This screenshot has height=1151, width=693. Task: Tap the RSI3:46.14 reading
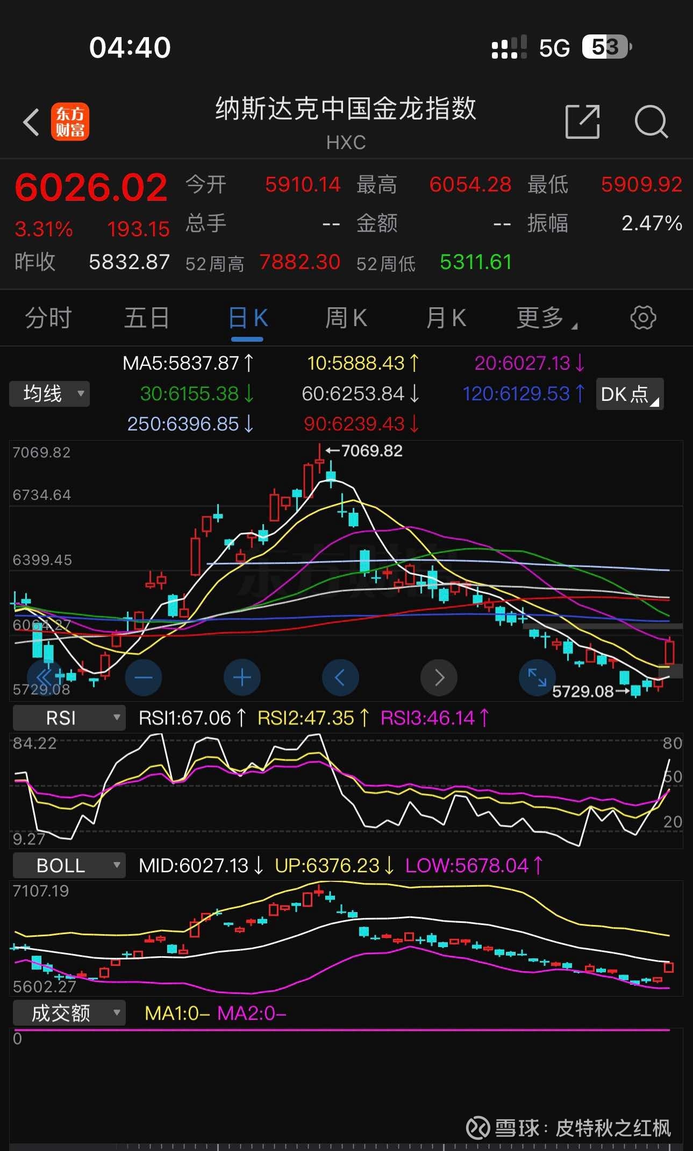(435, 718)
